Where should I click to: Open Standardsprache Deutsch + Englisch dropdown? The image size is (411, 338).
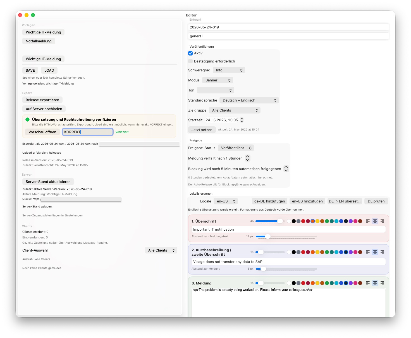[x=249, y=100]
